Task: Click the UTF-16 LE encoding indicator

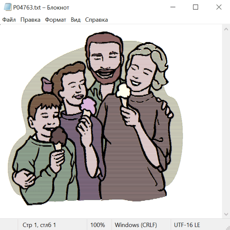Action: click(x=187, y=225)
